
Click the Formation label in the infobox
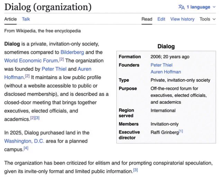click(130, 57)
